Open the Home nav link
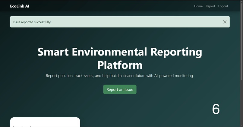Image resolution: width=243 pixels, height=127 pixels. 198,6
